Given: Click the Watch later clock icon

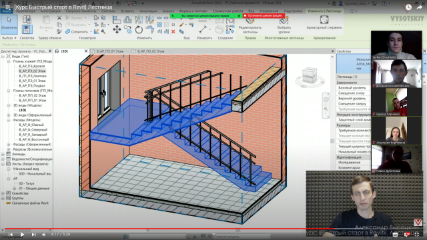Looking at the screenshot, I should (x=408, y=7).
